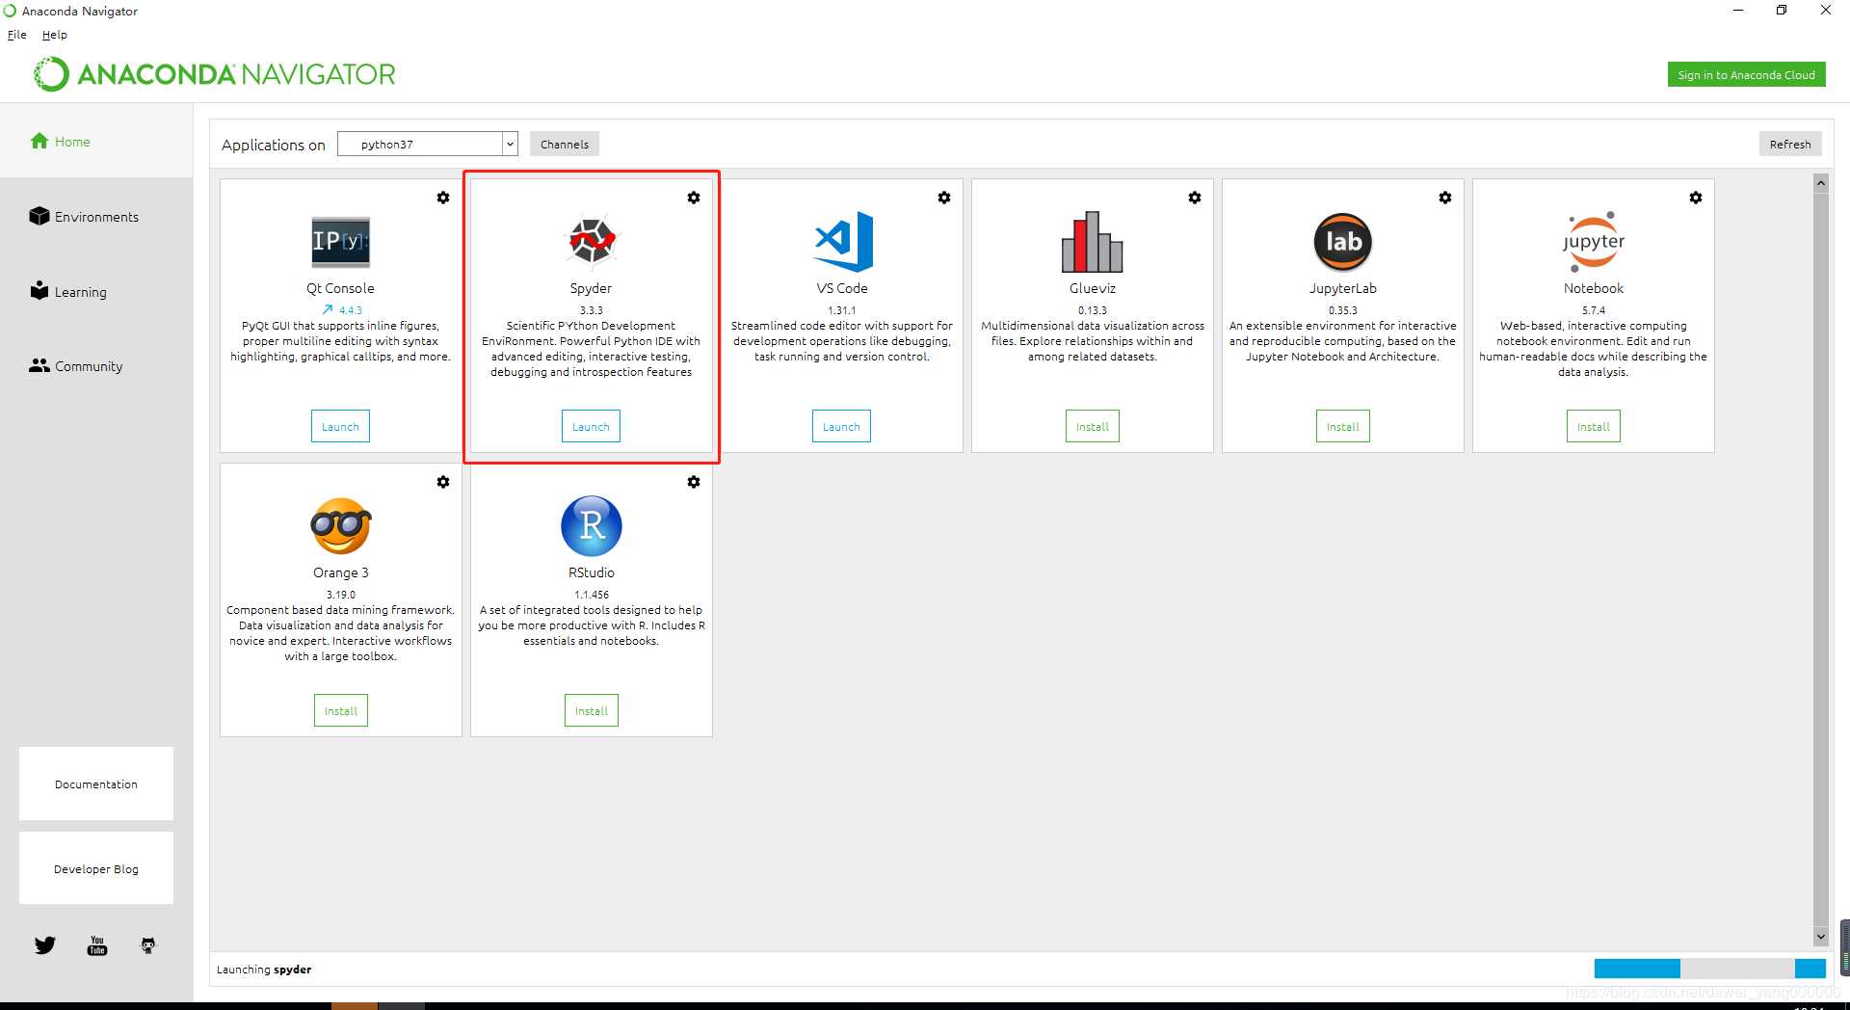Open settings gear on VS Code card
Viewport: 1850px width, 1010px height.
coord(944,198)
